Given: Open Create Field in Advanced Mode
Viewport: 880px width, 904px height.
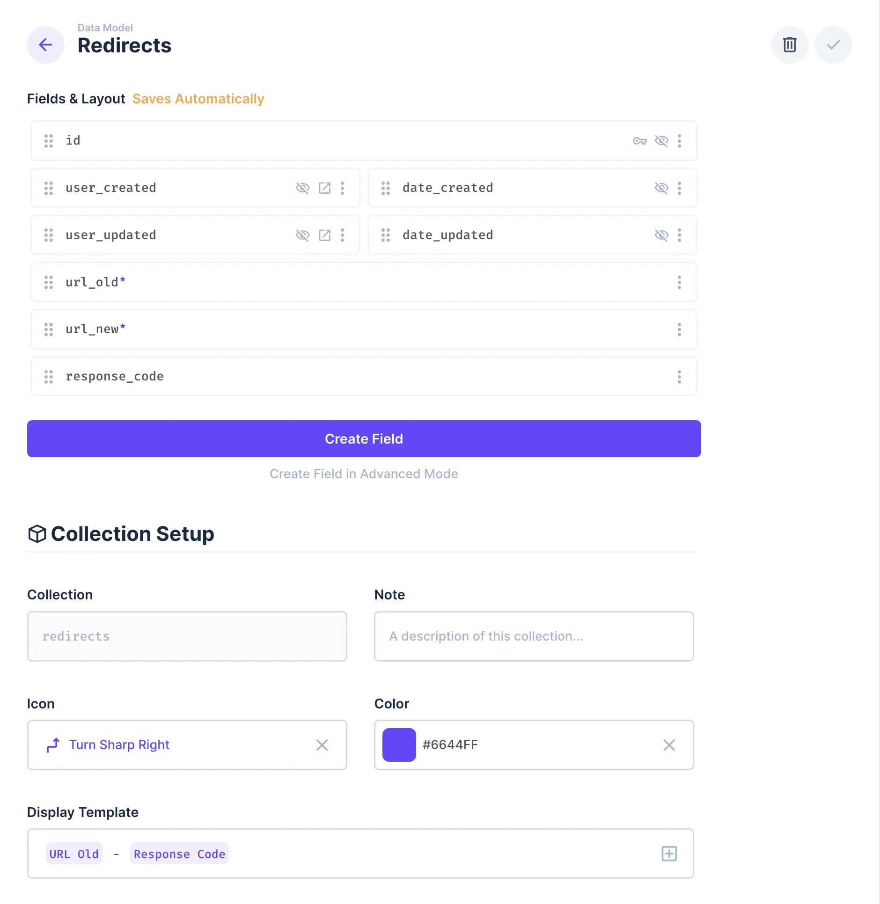Looking at the screenshot, I should coord(364,474).
